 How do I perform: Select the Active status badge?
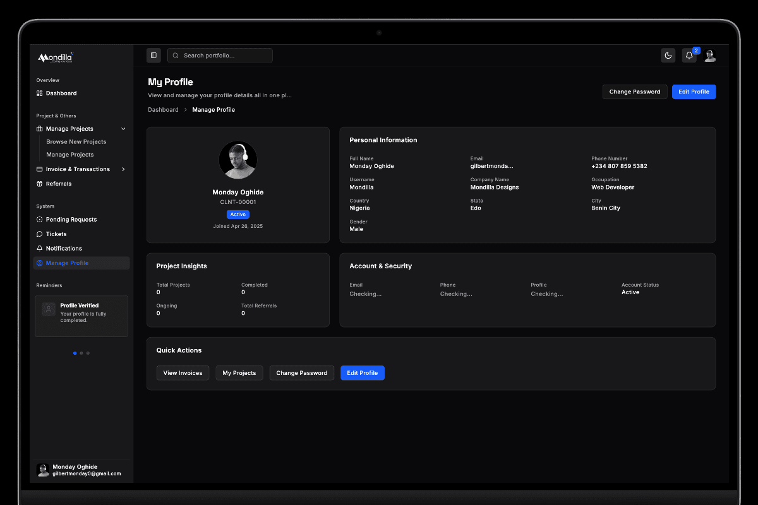pos(238,214)
